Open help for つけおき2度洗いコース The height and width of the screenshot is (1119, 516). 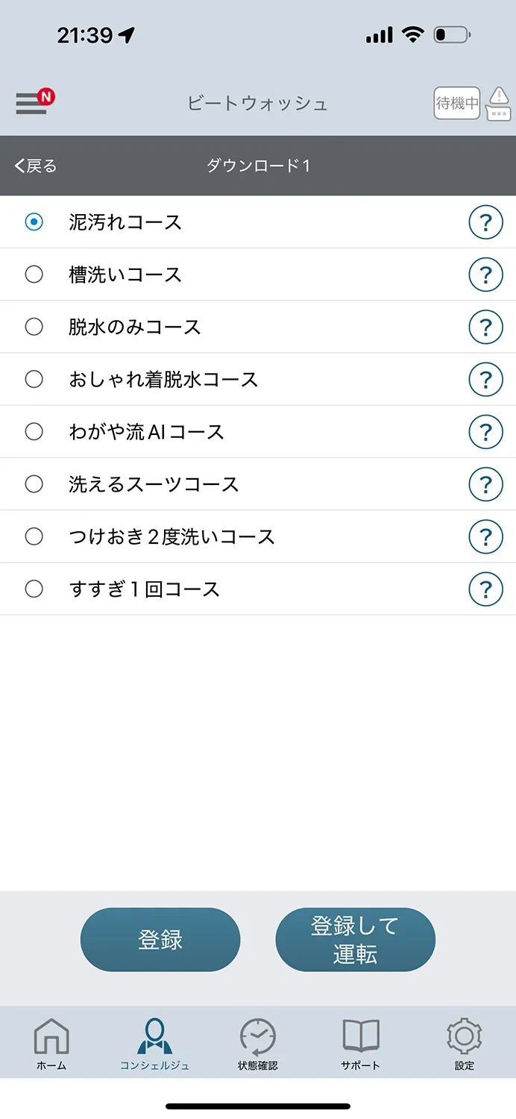click(x=485, y=537)
